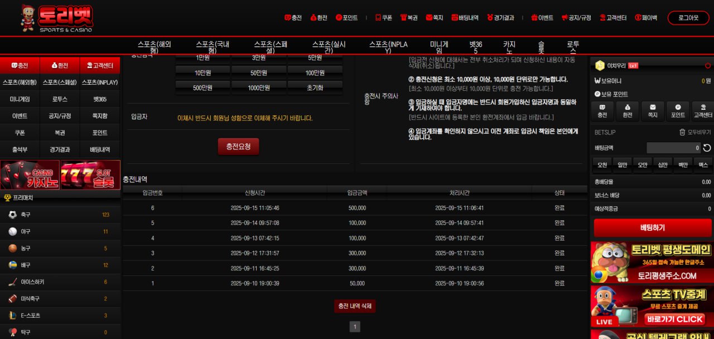The image size is (714, 339).
Task: Click the 베팅금액 input field
Action: pos(673,148)
